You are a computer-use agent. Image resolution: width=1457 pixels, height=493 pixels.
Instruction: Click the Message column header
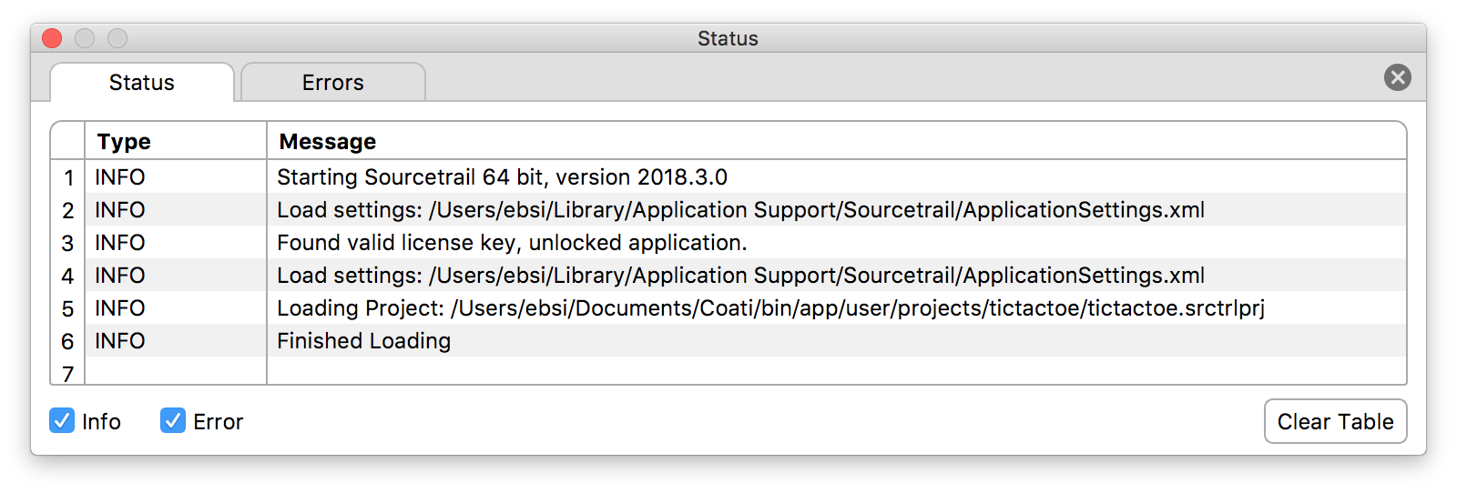836,141
